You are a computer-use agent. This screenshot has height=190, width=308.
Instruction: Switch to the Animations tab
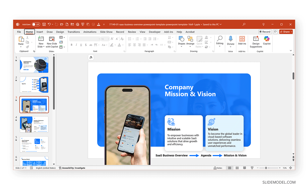(90, 32)
